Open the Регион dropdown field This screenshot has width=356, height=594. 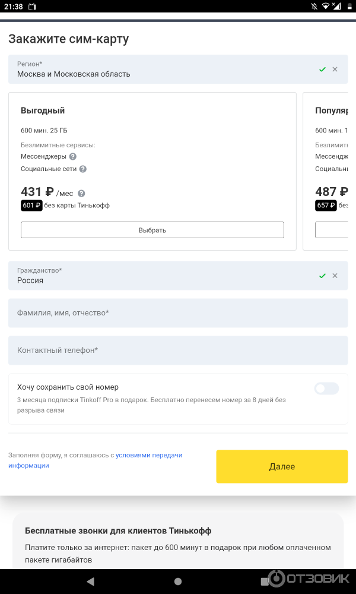pyautogui.click(x=160, y=69)
